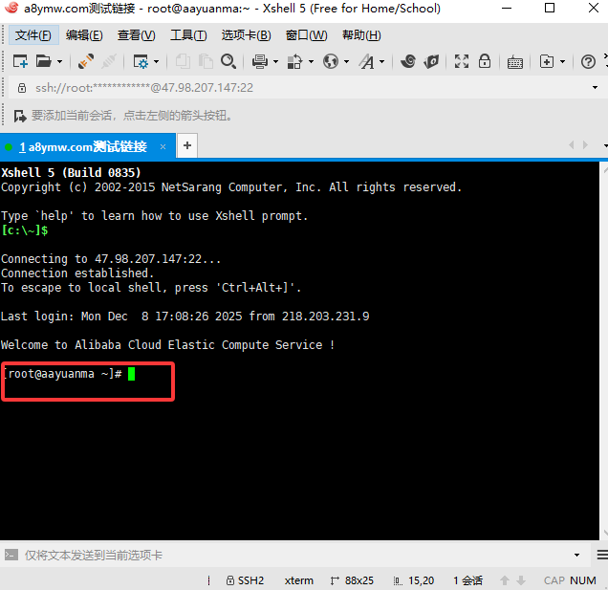Click the New Session toolbar icon
608x590 pixels.
pos(20,61)
